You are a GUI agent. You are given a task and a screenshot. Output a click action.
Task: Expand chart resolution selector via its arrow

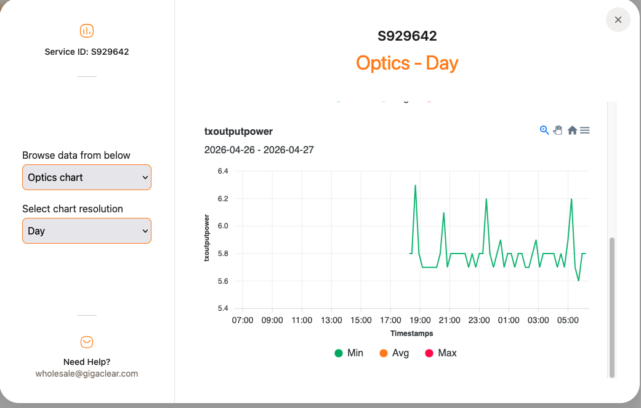(145, 231)
